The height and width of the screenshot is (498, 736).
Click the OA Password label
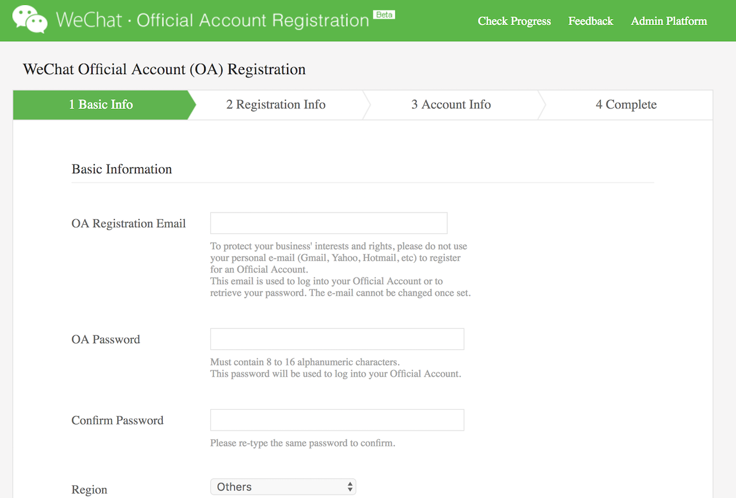point(105,339)
